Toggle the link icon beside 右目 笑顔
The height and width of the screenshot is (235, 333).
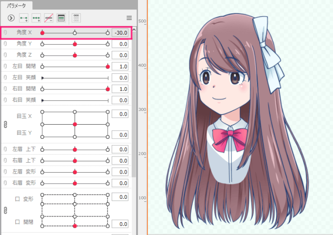tap(5, 100)
